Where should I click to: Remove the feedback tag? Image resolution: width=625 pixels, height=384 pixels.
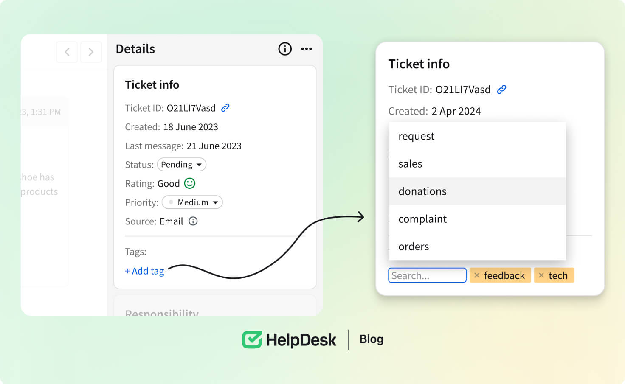click(x=477, y=275)
